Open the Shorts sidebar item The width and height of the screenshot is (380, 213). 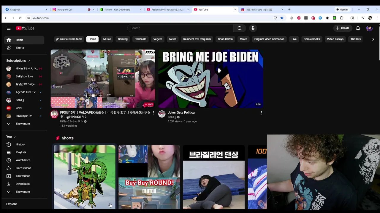[24, 48]
